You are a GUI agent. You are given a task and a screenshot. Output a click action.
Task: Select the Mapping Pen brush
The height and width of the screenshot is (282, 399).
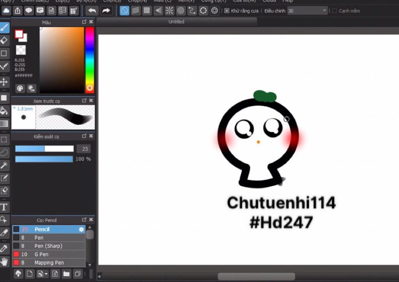click(49, 263)
